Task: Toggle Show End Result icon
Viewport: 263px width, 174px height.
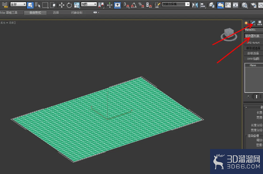Action: pos(256,97)
